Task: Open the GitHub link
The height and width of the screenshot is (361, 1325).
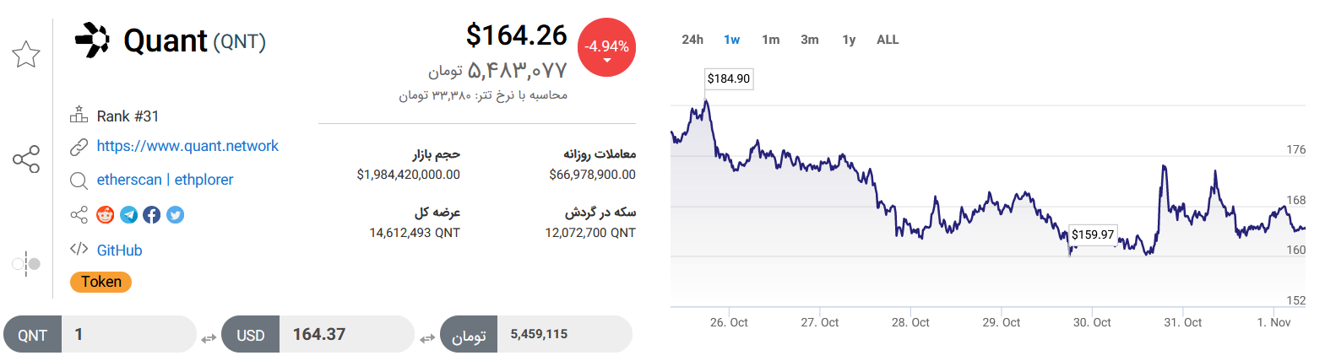Action: click(119, 251)
